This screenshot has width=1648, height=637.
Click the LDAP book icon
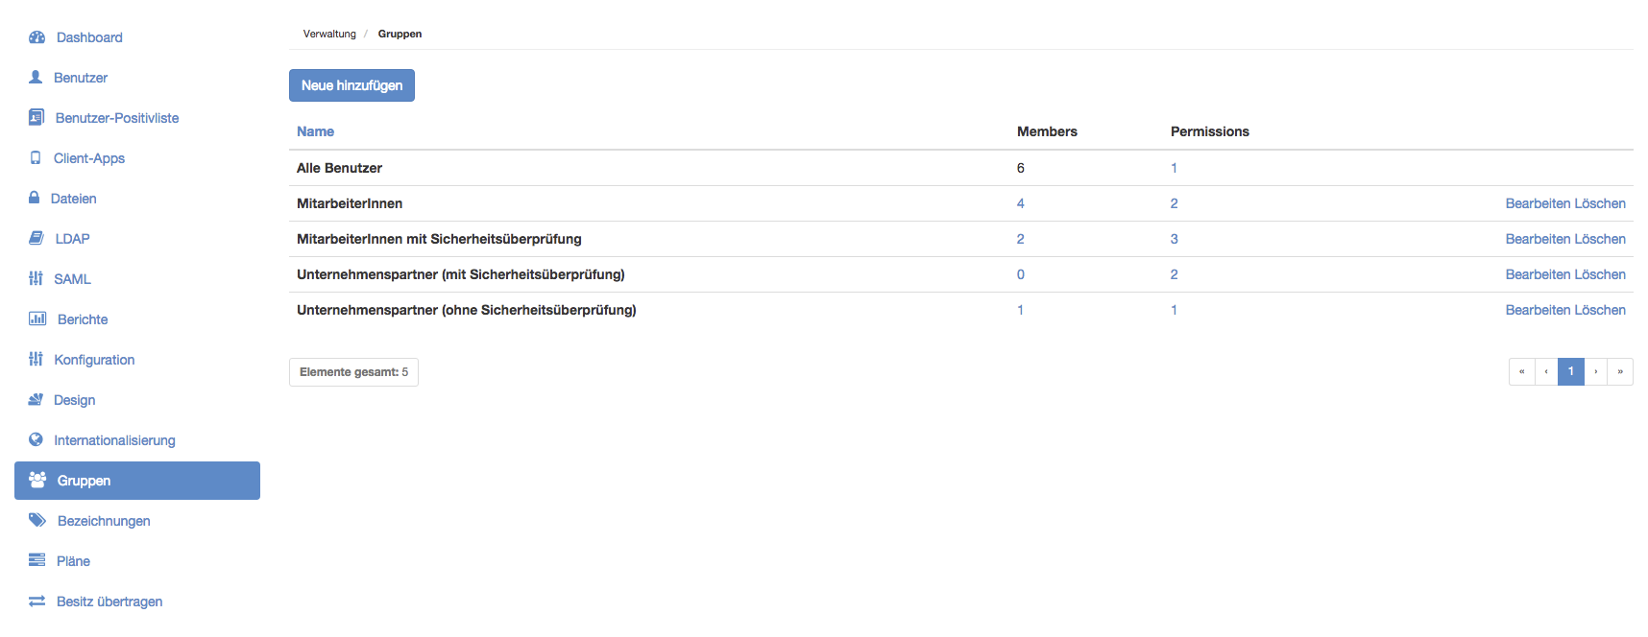(x=36, y=239)
